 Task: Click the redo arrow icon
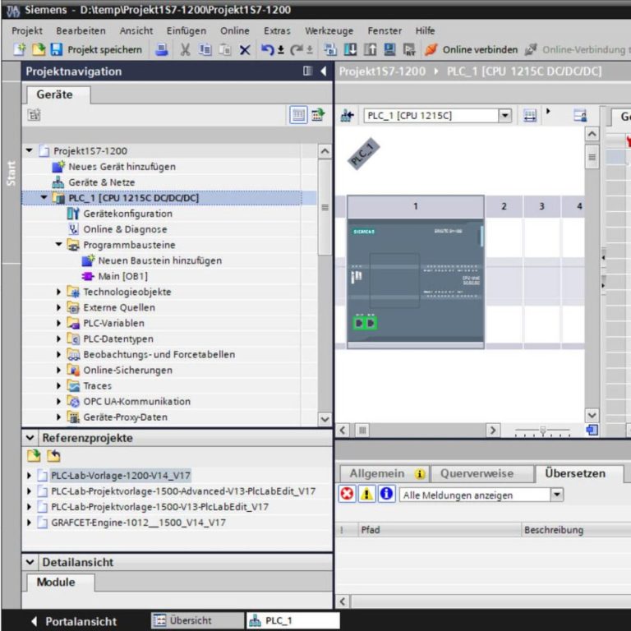[x=297, y=49]
